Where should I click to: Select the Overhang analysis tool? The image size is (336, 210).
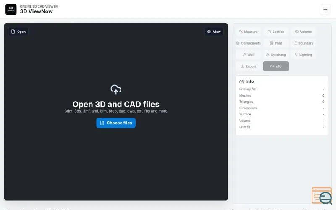point(276,55)
